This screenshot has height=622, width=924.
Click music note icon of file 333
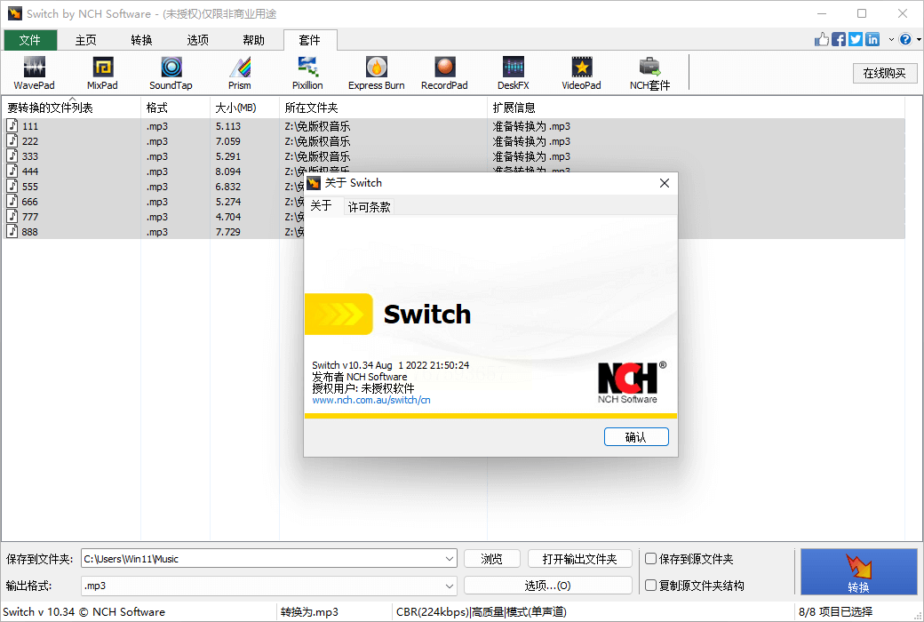(12, 155)
